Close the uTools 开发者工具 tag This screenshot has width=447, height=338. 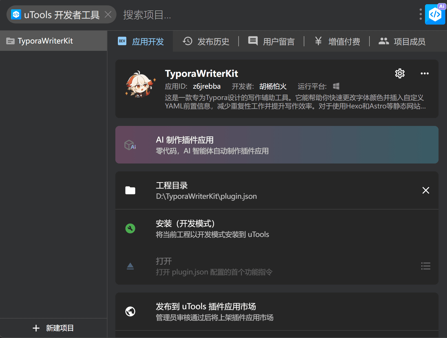(x=108, y=14)
